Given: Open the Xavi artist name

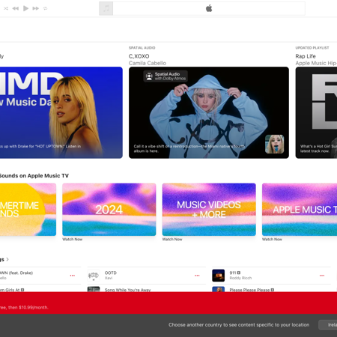Looking at the screenshot, I should [109, 278].
